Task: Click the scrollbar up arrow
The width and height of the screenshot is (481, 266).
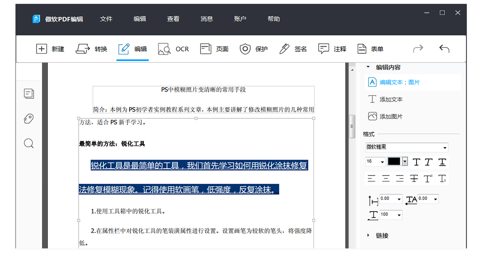Action: point(352,70)
